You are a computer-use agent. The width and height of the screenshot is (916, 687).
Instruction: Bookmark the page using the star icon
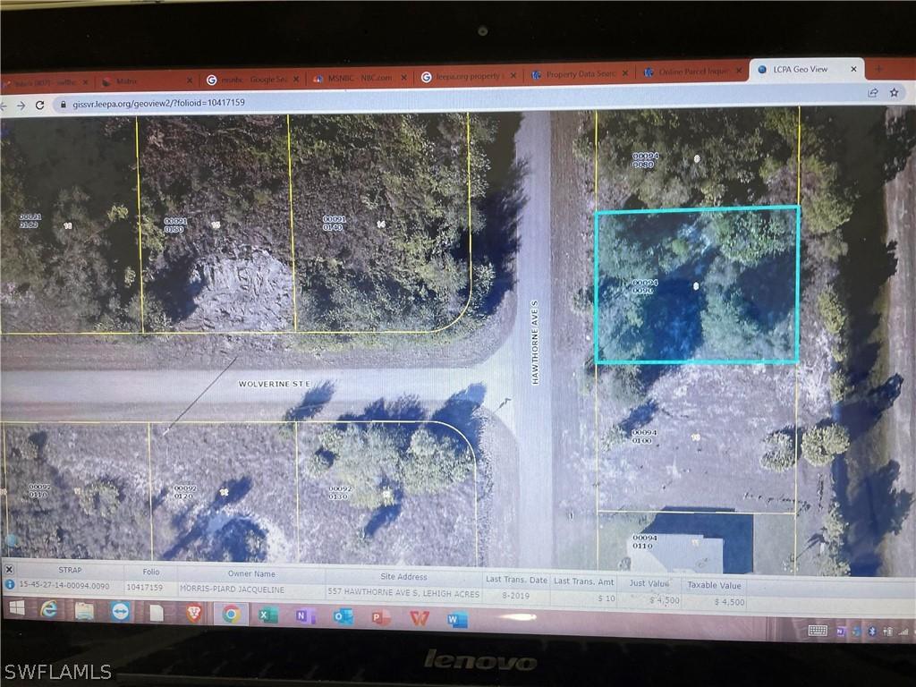coord(893,92)
